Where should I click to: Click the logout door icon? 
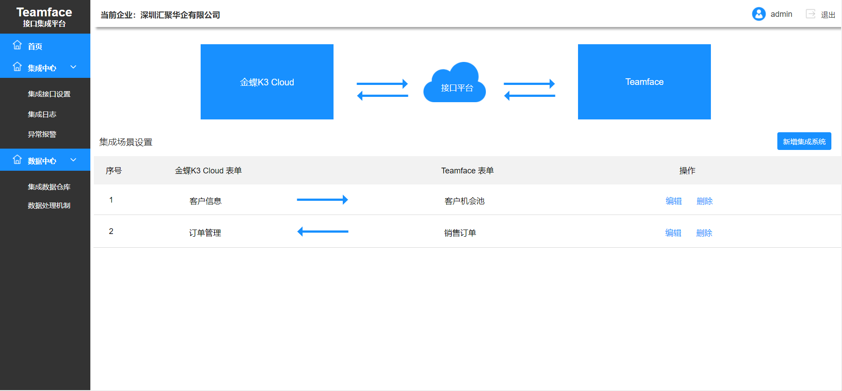coord(811,14)
